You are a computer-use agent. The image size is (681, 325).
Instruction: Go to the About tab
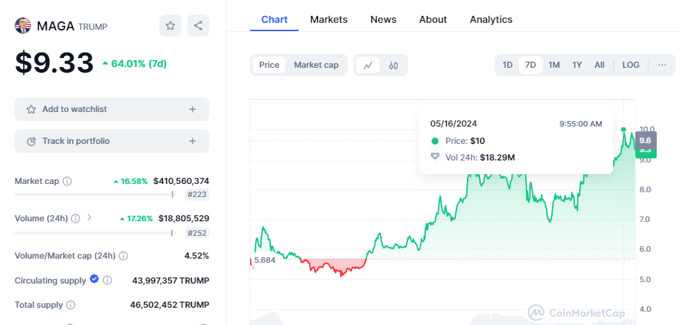(x=433, y=19)
